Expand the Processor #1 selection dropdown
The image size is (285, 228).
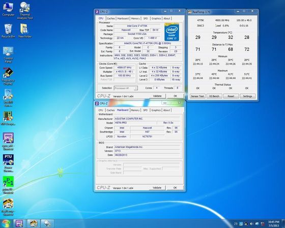[126, 88]
